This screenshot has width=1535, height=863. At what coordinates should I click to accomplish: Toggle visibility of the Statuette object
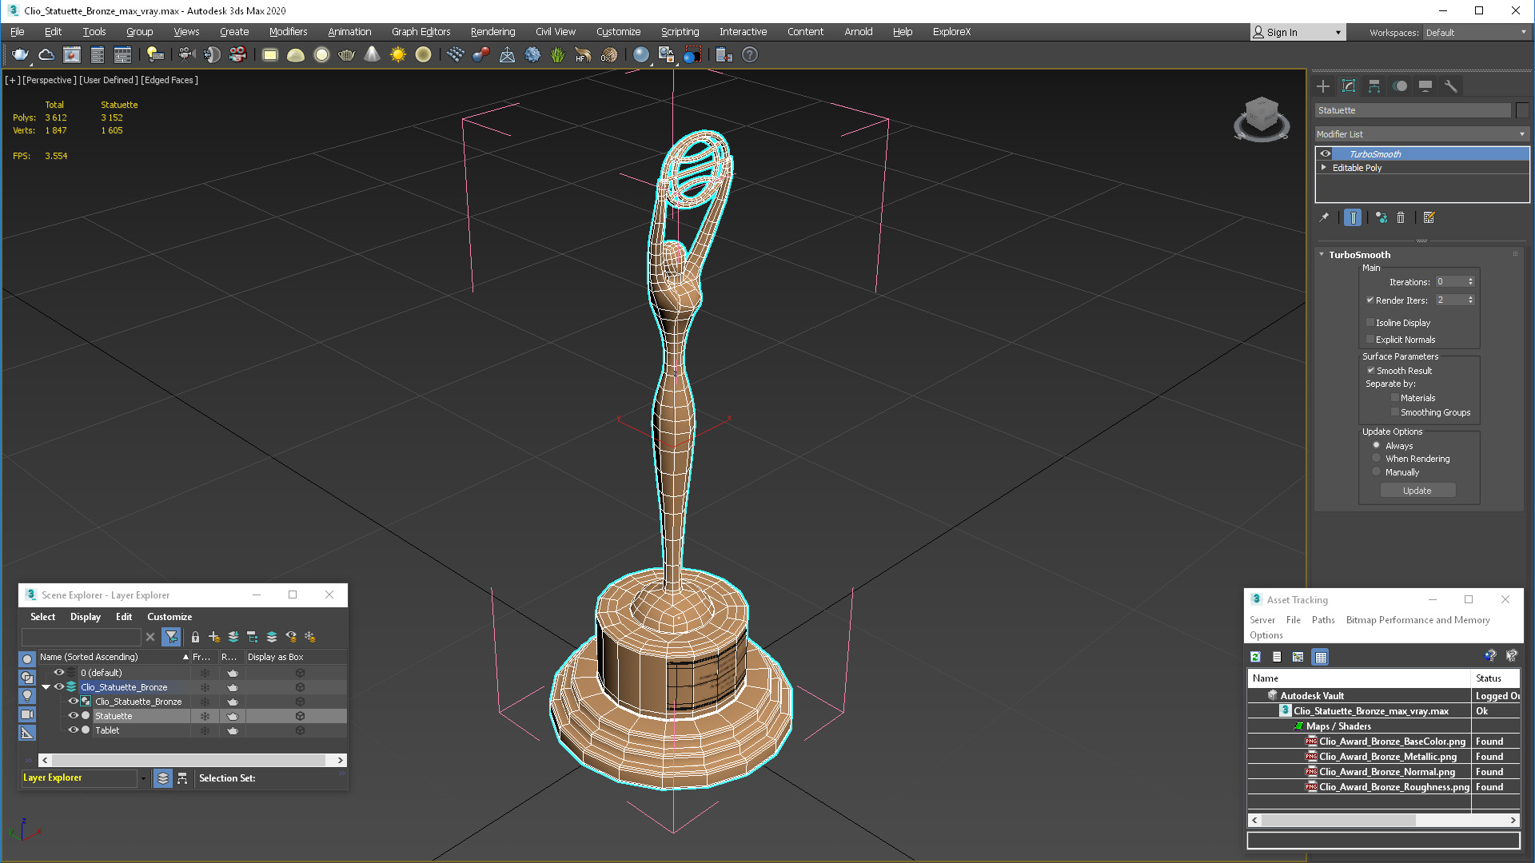tap(73, 716)
